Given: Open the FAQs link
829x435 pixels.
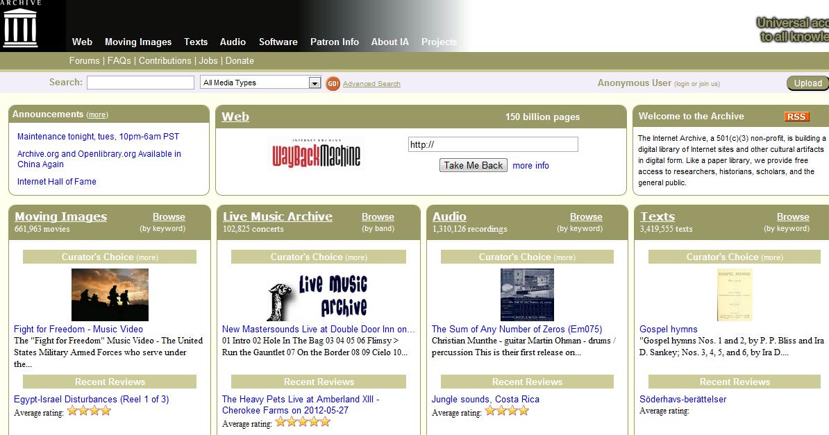Looking at the screenshot, I should 119,61.
